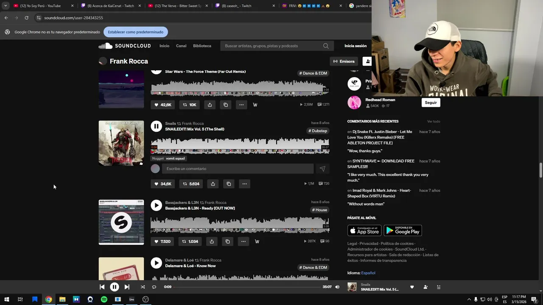
Task: Start the Emisora station for Frank Rocca
Action: 344,61
